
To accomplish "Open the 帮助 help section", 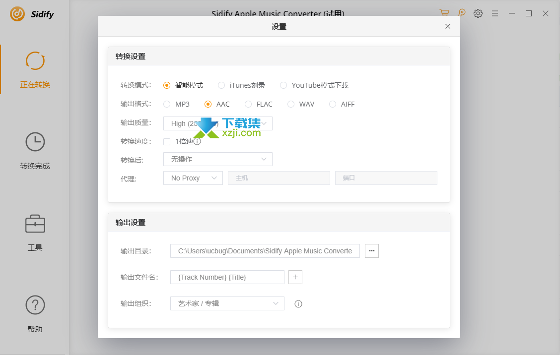I will click(x=35, y=314).
